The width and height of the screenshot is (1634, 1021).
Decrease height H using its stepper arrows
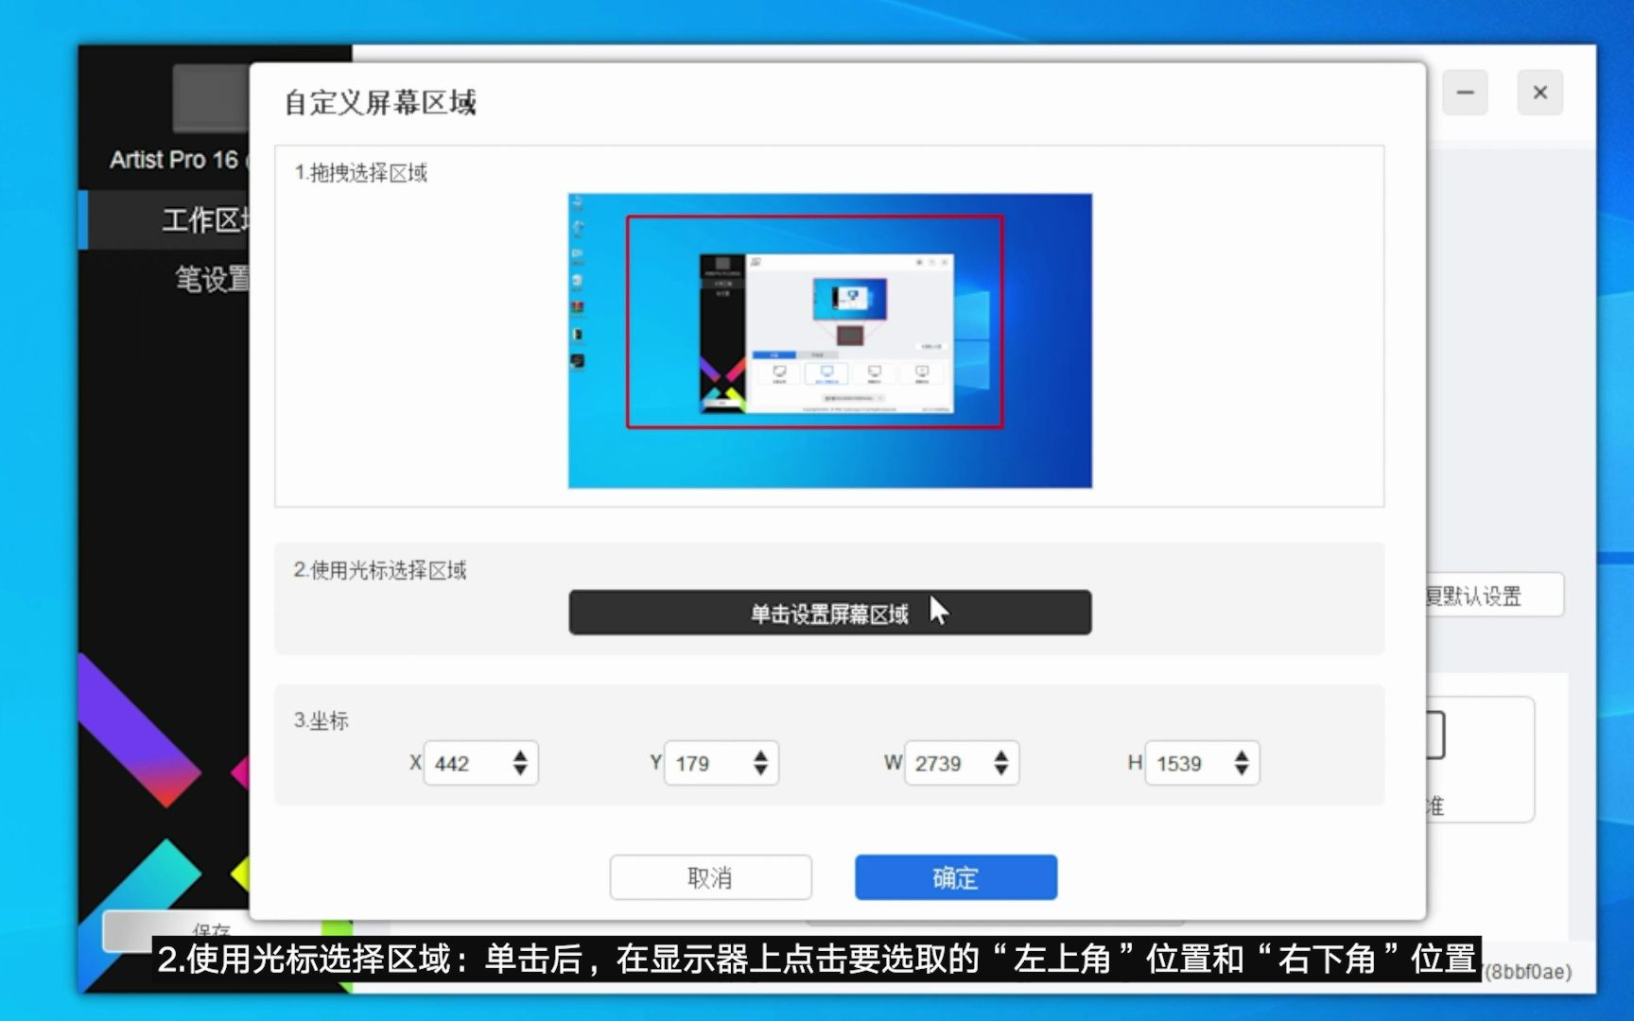pyautogui.click(x=1243, y=770)
